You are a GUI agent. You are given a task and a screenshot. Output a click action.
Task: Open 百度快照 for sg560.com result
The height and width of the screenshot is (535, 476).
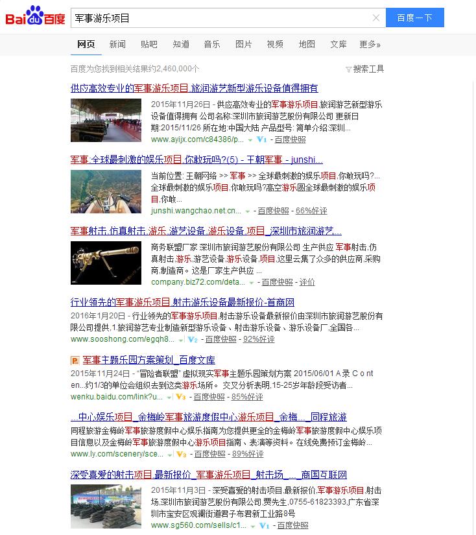click(292, 525)
